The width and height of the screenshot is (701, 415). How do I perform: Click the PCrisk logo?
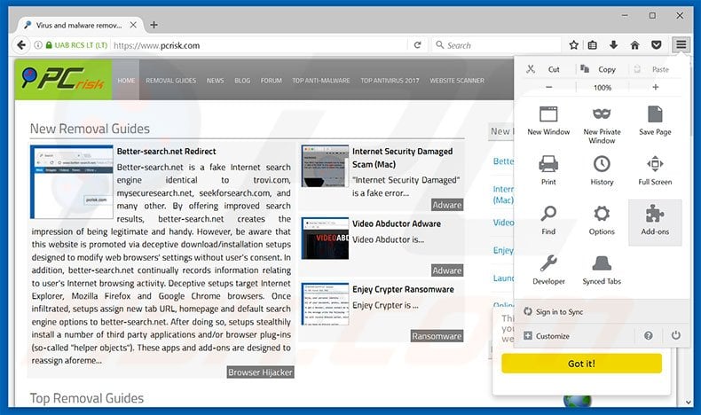click(x=63, y=80)
